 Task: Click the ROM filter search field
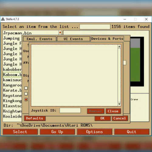click(95, 27)
